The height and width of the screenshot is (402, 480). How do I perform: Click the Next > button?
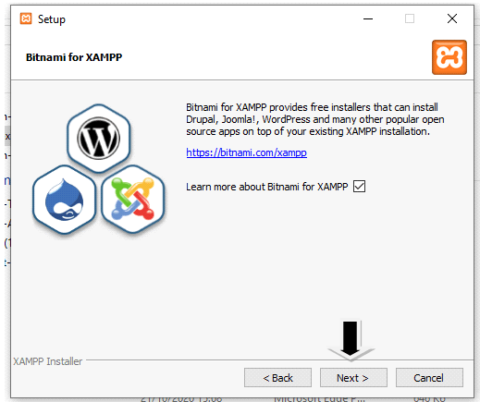tap(353, 377)
